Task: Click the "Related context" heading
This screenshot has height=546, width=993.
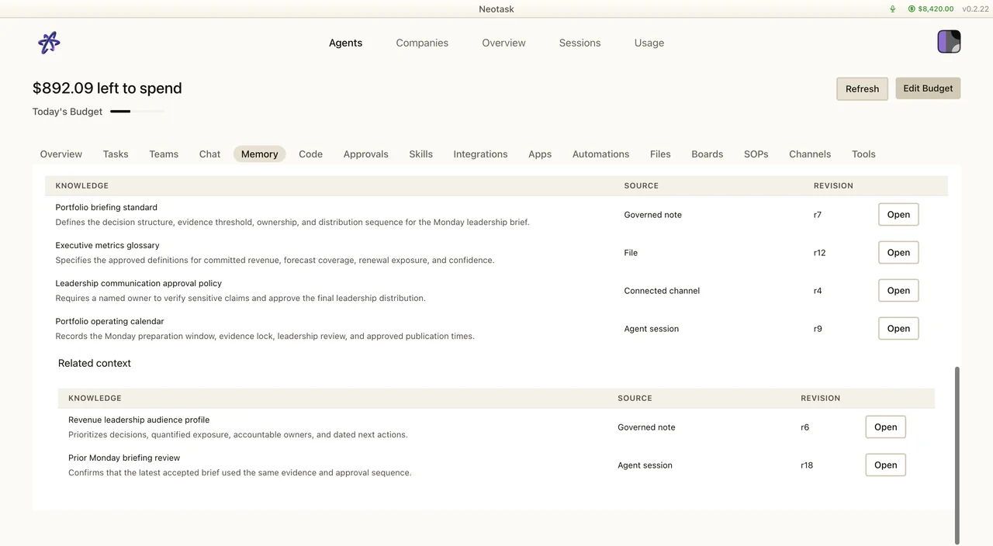Action: pyautogui.click(x=95, y=363)
